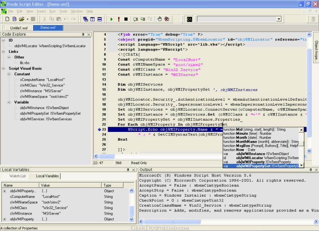Viewport: 319px width, 231px height.
Task: Toggle breakpoint with the hand icon
Action: click(x=159, y=19)
